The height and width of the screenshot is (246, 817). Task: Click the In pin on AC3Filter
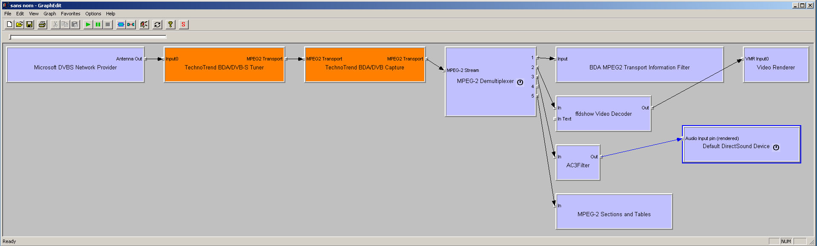pos(560,157)
